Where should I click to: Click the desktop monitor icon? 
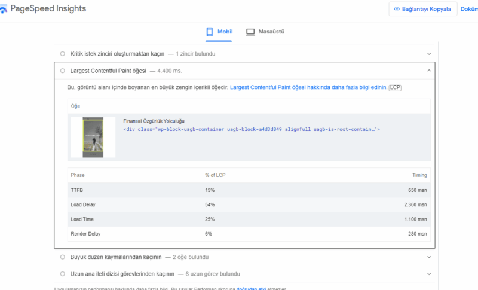coord(250,32)
